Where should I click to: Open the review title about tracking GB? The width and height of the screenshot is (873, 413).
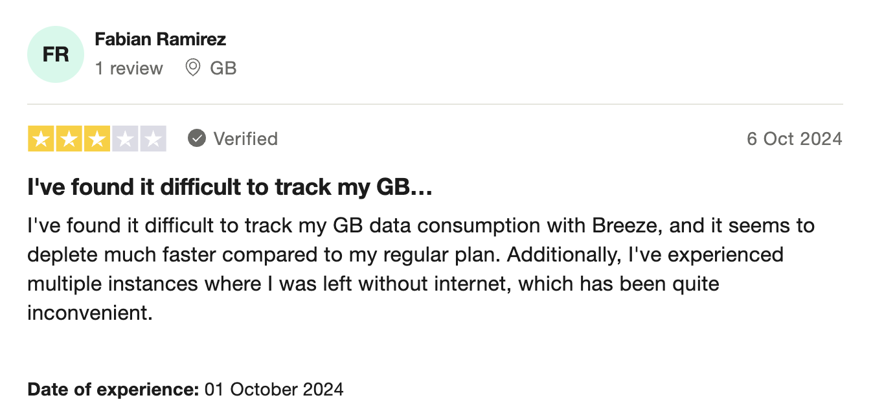229,188
